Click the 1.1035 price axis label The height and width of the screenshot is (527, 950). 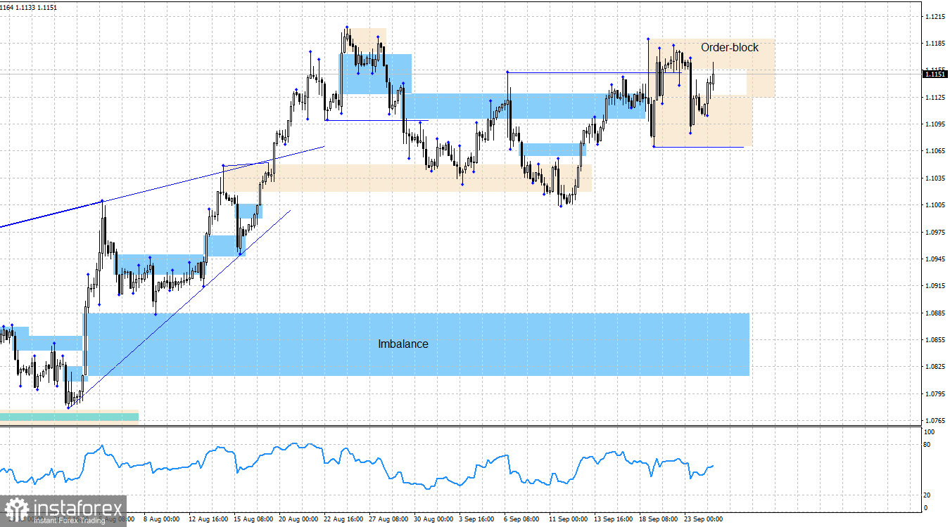(935, 178)
